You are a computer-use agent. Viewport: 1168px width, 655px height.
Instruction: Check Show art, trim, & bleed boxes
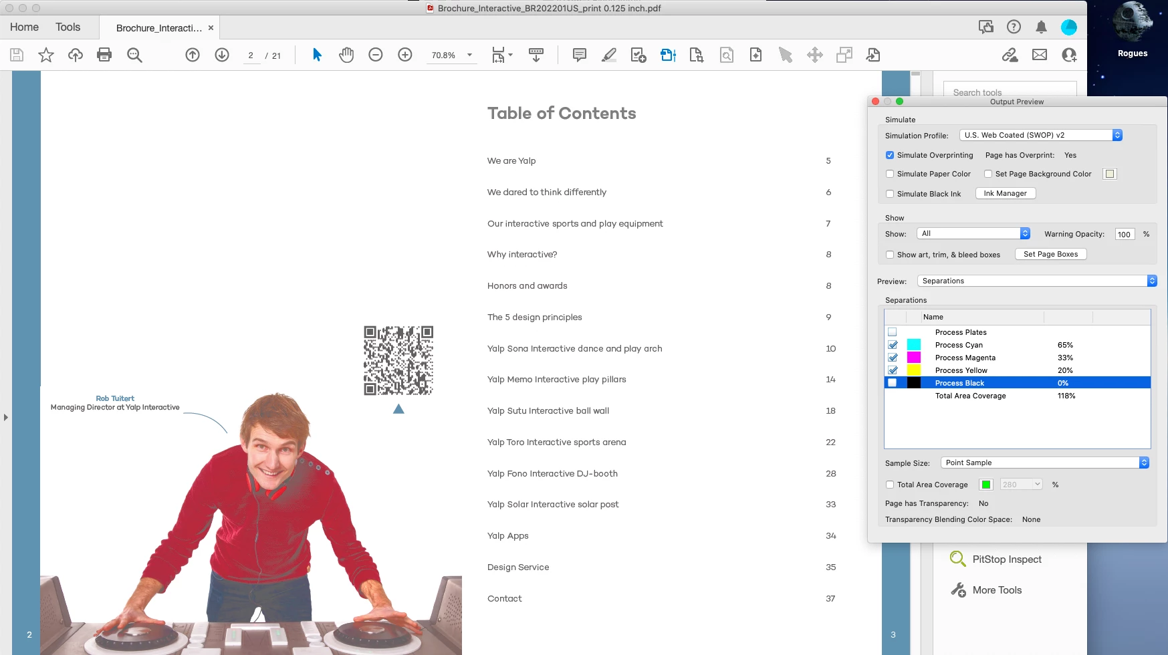pyautogui.click(x=890, y=255)
